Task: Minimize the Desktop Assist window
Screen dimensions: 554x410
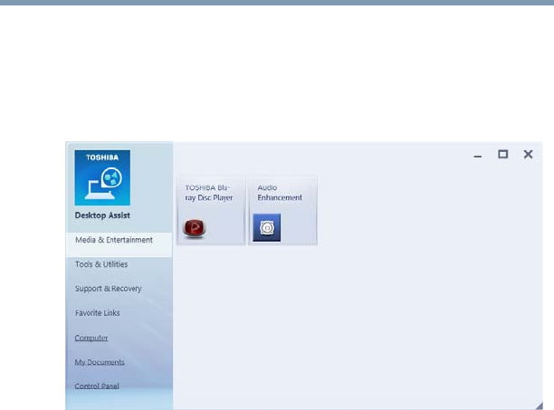Action: (478, 156)
